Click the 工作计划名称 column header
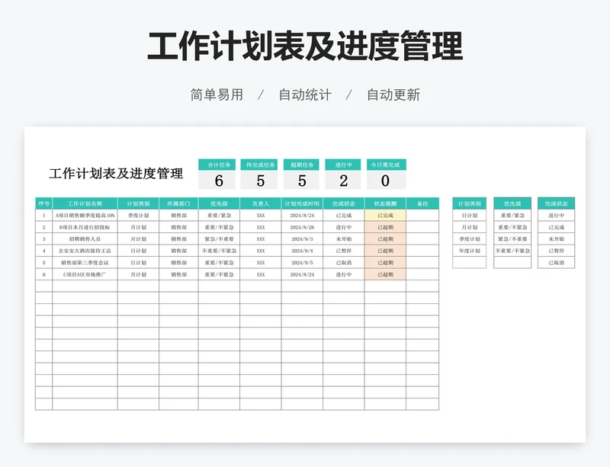610x467 pixels. click(85, 203)
